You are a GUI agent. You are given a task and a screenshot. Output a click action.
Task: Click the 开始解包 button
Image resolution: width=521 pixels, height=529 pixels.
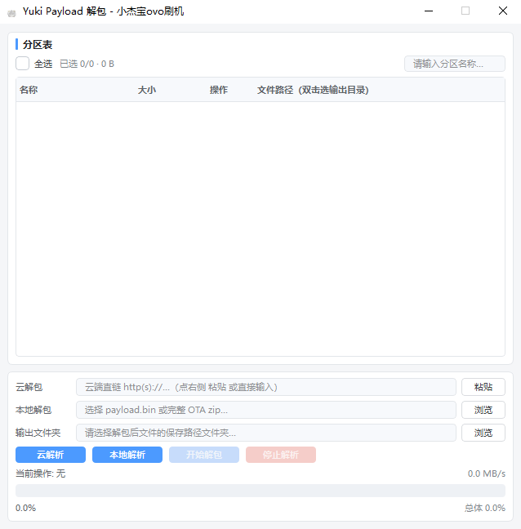click(x=204, y=455)
